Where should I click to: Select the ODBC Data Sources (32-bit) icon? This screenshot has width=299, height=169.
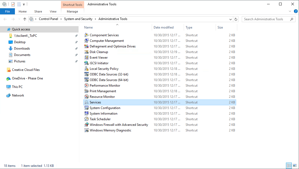coord(86,74)
